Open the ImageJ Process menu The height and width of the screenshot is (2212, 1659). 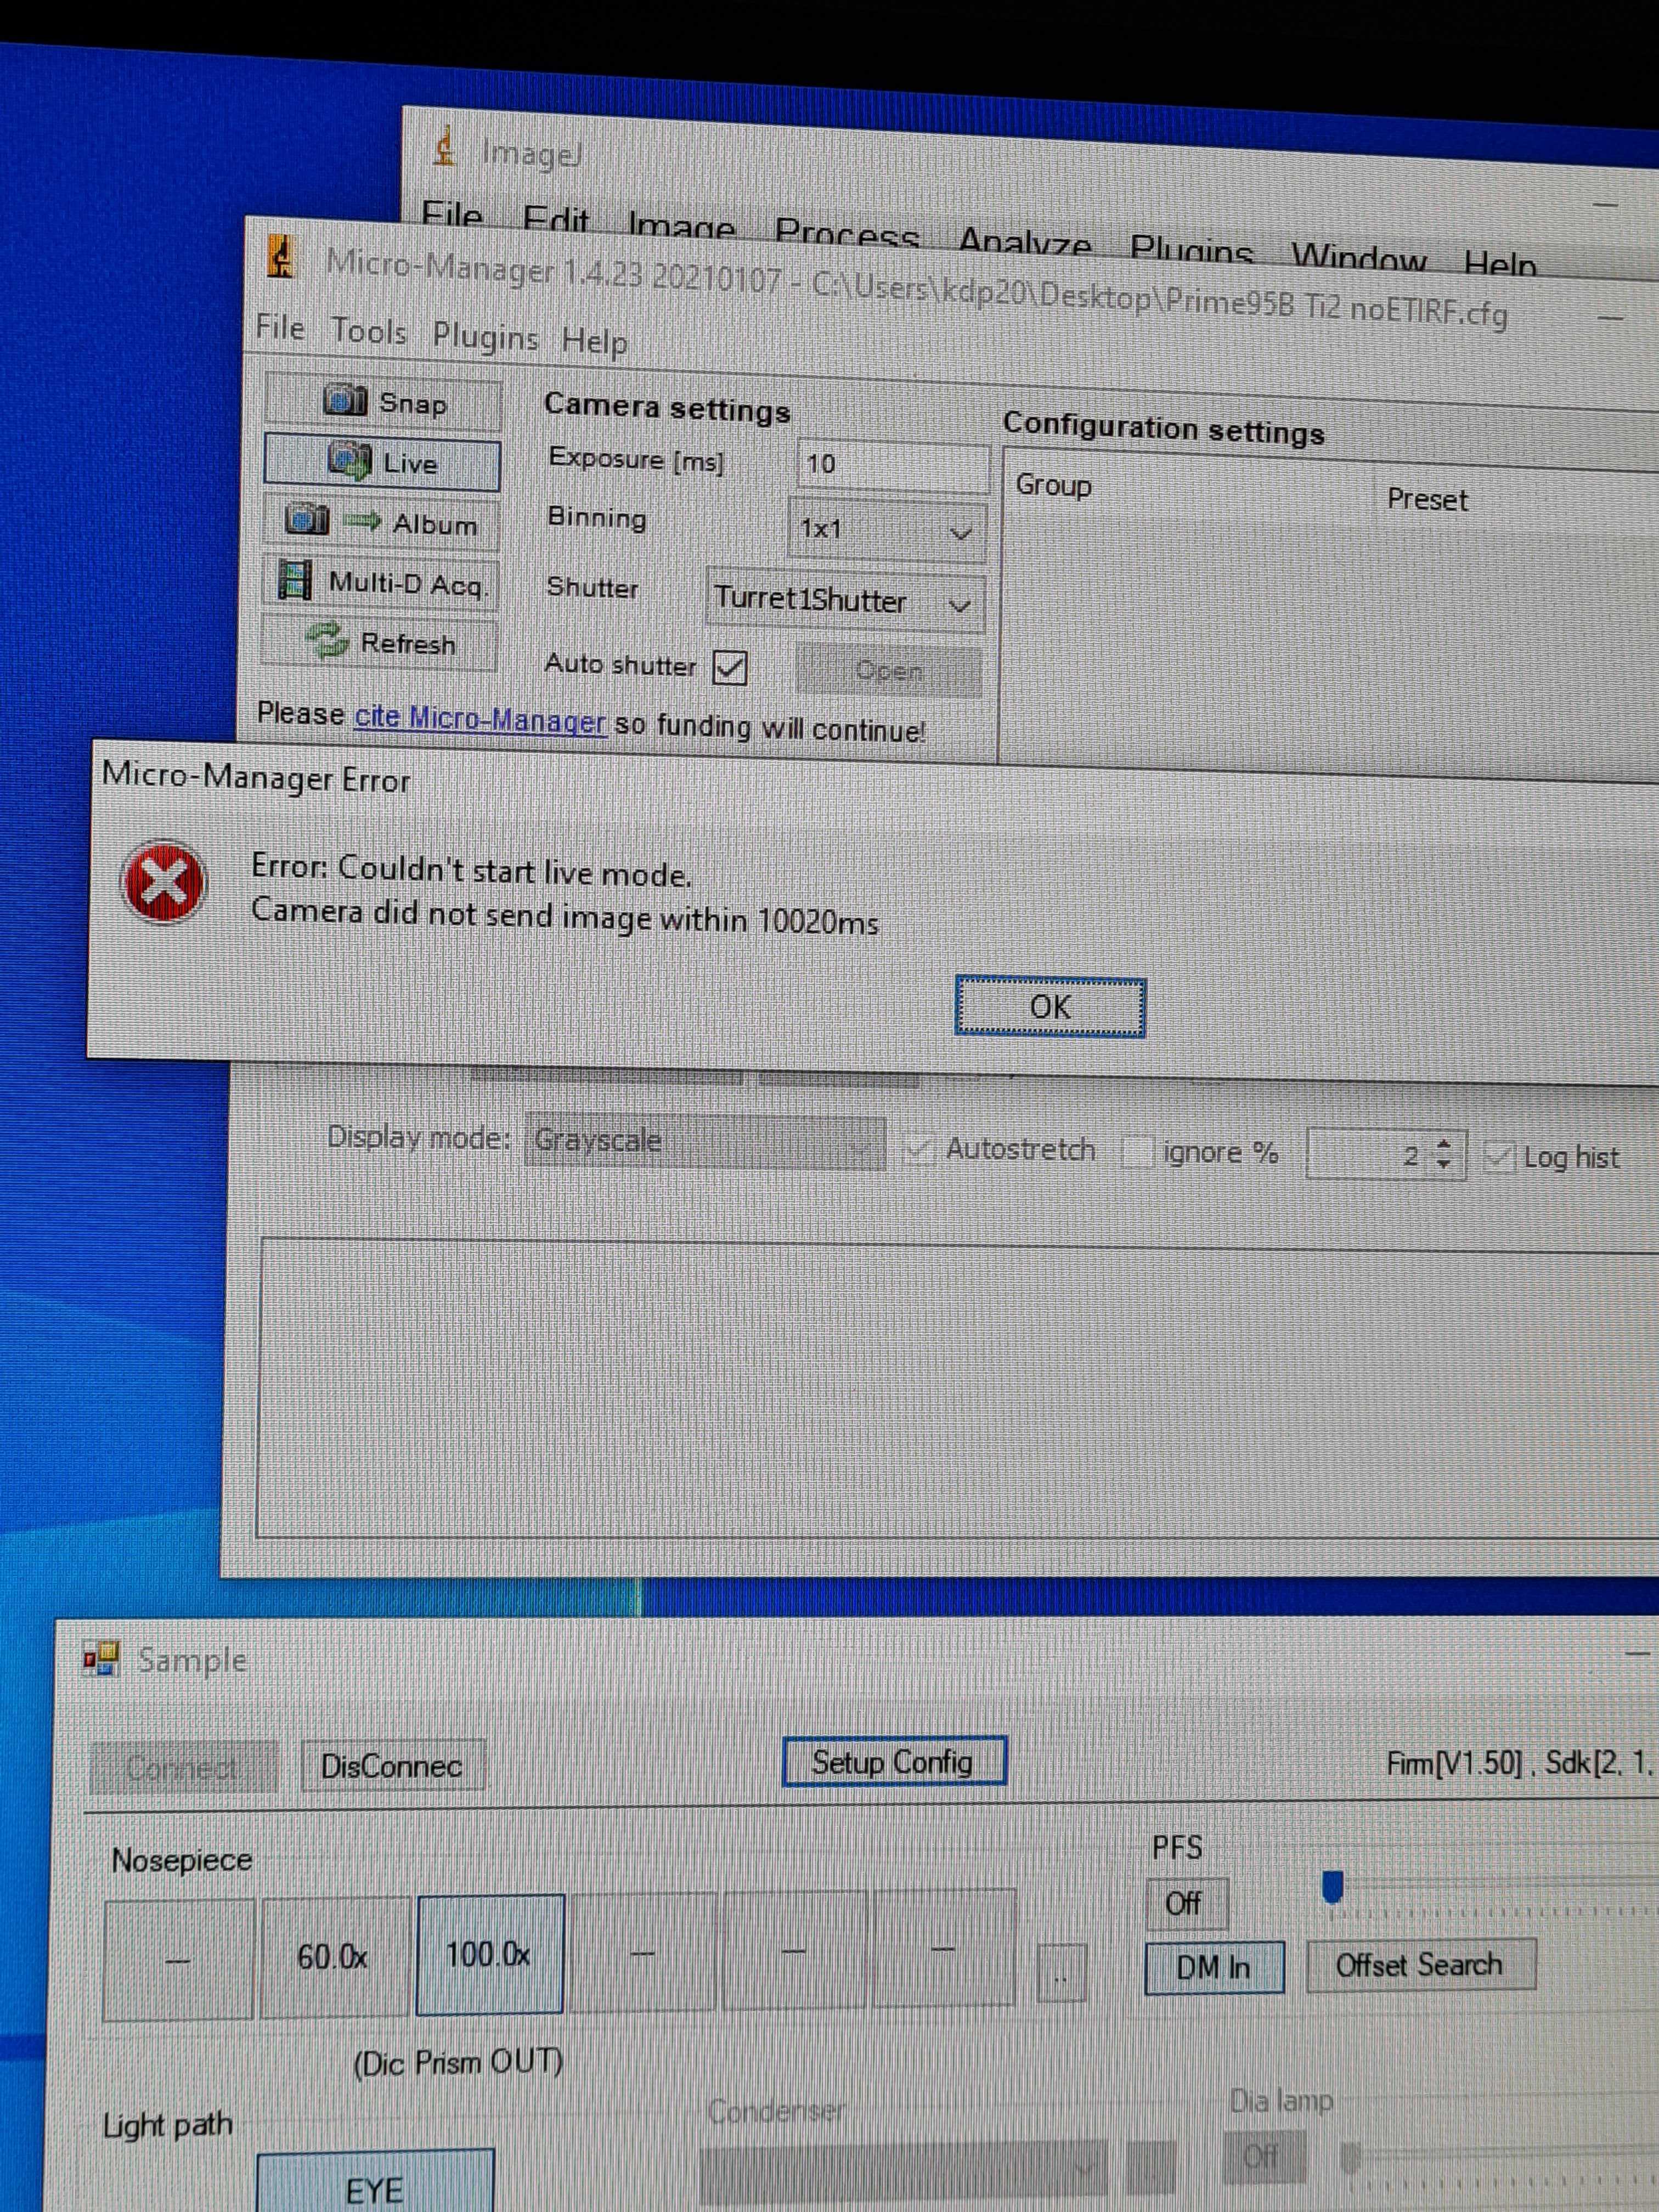[x=846, y=234]
